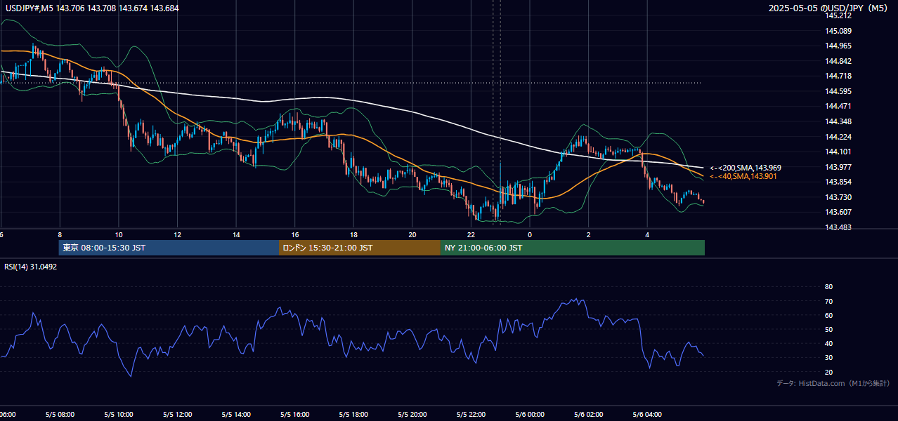
Task: Click price axis value 144.718
Action: click(x=838, y=76)
